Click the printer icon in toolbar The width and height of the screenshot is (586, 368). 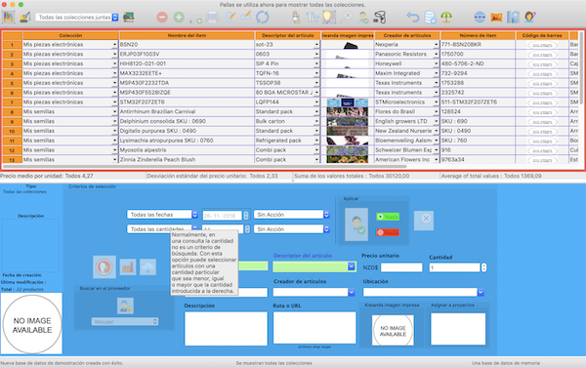[212, 18]
